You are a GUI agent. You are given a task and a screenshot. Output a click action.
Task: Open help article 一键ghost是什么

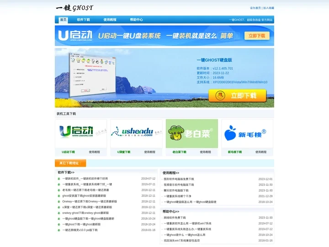(x=185, y=235)
